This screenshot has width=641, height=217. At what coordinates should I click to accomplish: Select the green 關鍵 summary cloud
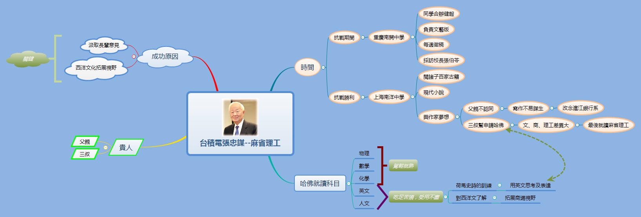28,59
